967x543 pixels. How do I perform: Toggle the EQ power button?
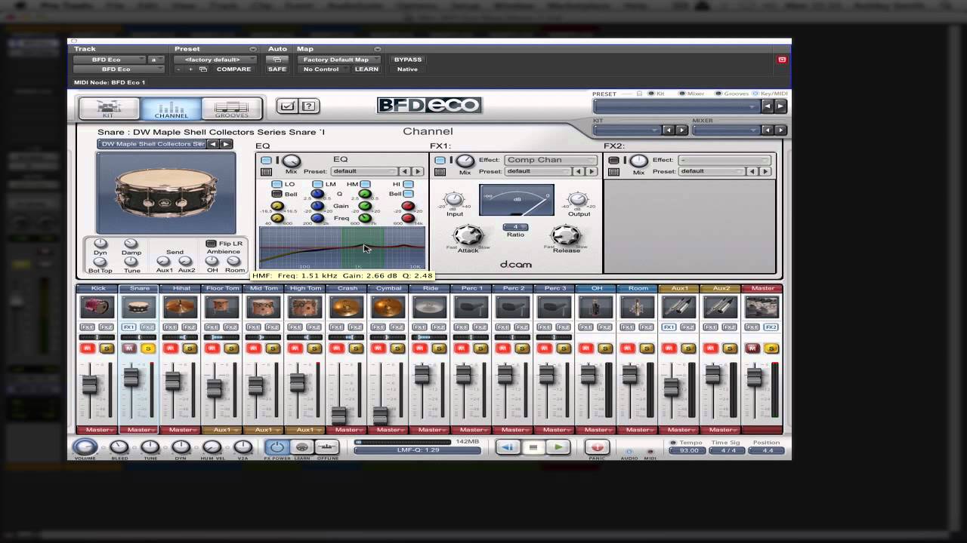[266, 161]
